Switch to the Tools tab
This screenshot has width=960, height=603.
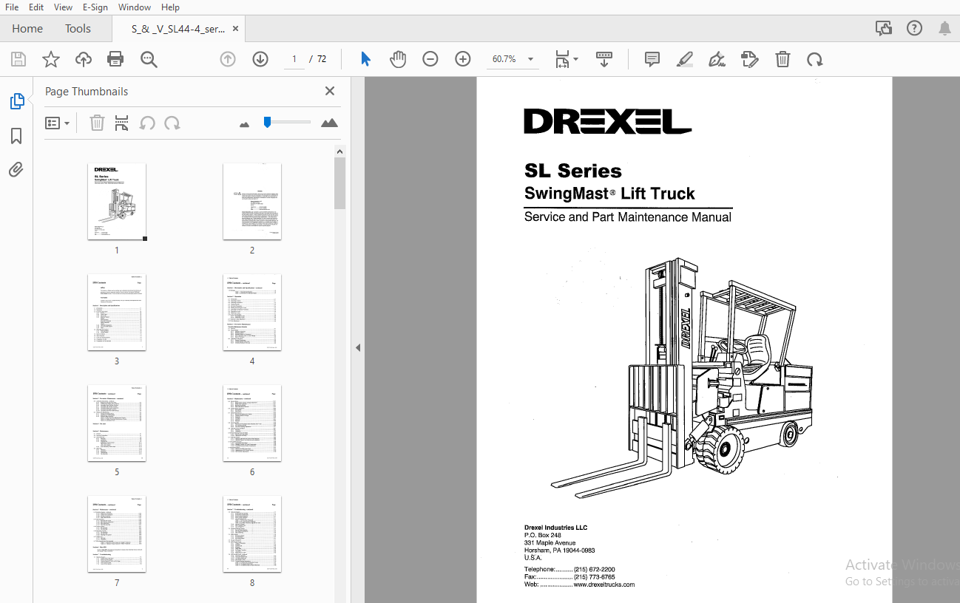(78, 29)
